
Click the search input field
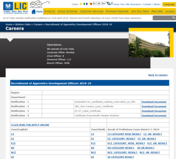[162, 18]
